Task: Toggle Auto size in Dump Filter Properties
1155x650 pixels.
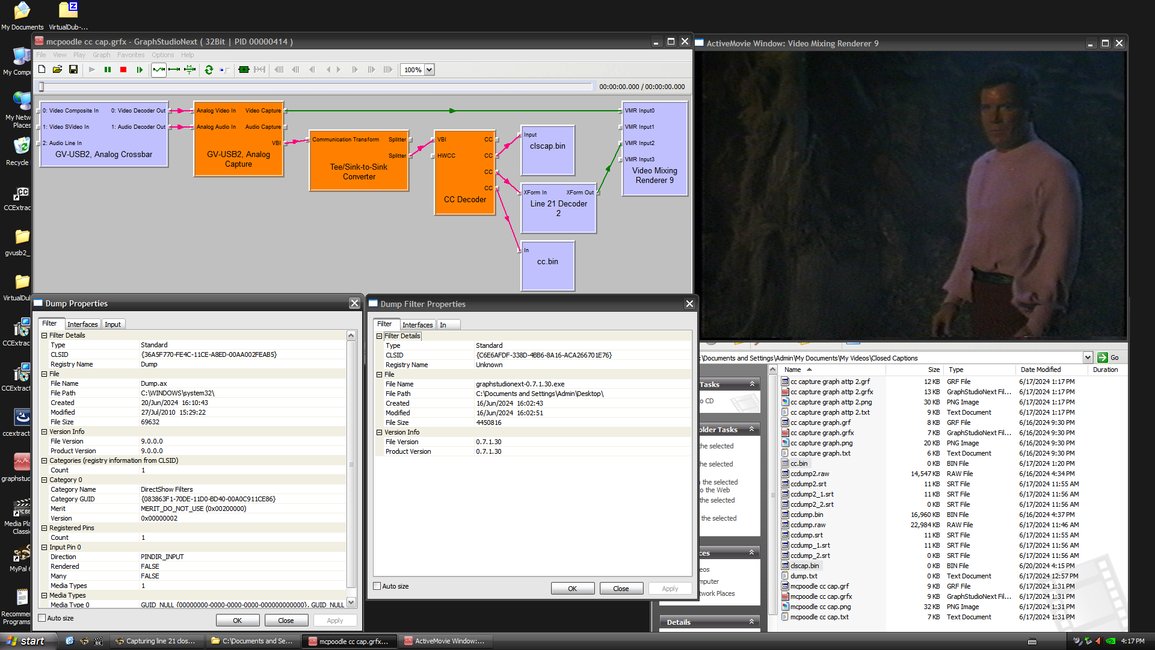Action: pyautogui.click(x=377, y=586)
